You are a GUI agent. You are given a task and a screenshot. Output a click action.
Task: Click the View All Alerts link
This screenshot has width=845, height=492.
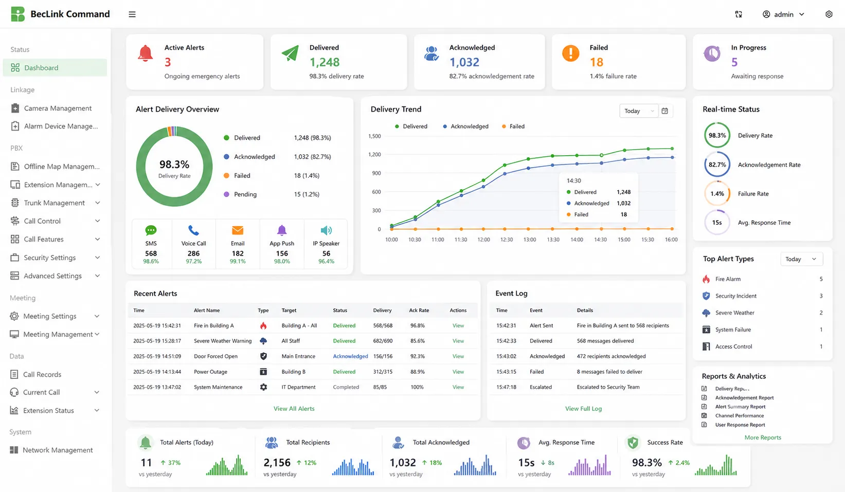tap(294, 409)
